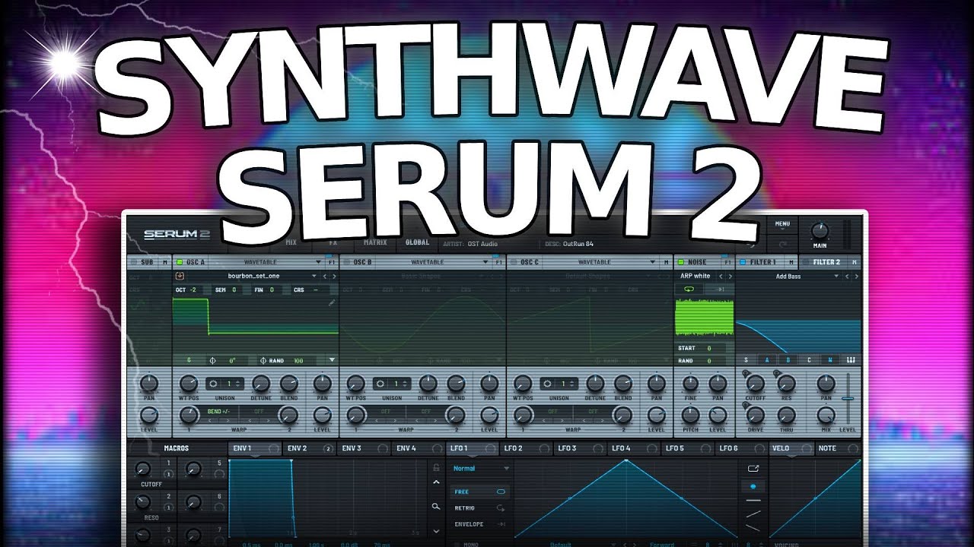The height and width of the screenshot is (547, 974).
Task: Click the filter CUTOFF knob
Action: [755, 382]
